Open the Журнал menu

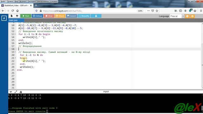(x=23, y=2)
